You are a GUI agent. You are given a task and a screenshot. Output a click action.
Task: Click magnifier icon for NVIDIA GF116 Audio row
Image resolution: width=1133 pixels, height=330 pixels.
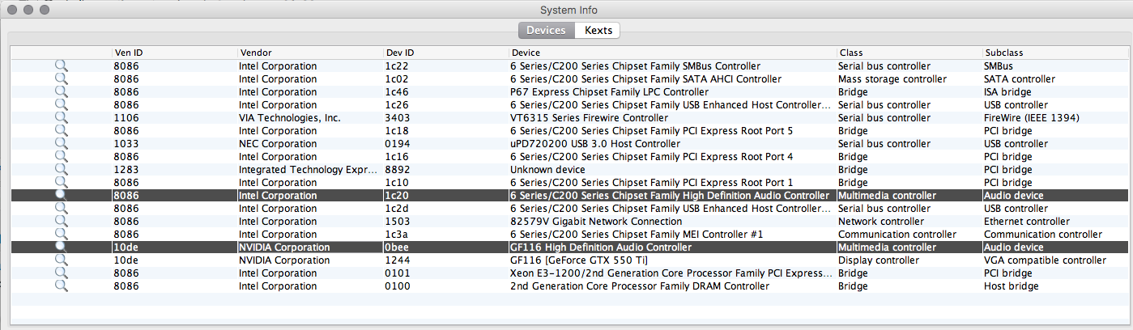click(x=61, y=247)
